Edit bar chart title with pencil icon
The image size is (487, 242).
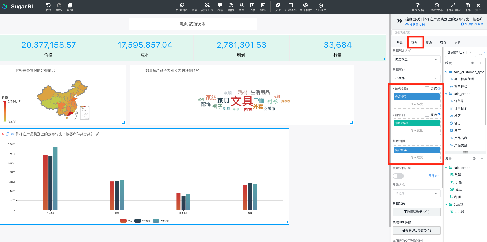tap(97, 134)
